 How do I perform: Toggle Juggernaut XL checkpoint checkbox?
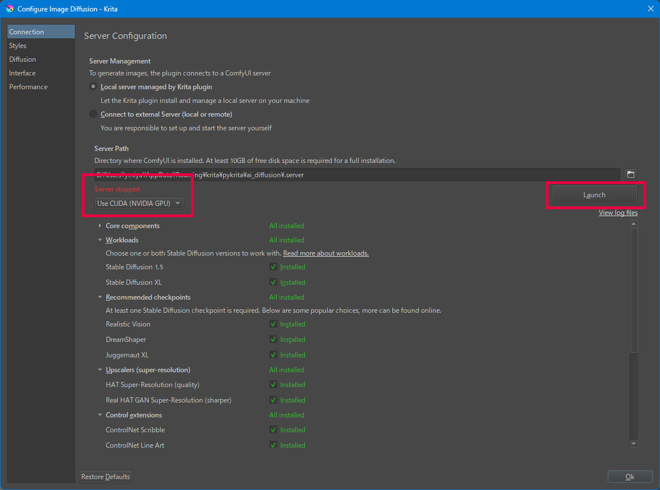(273, 355)
